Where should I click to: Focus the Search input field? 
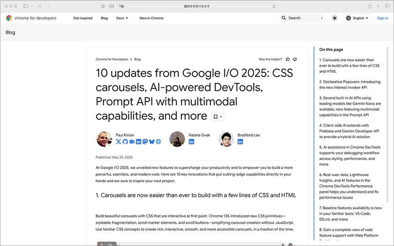(x=303, y=18)
